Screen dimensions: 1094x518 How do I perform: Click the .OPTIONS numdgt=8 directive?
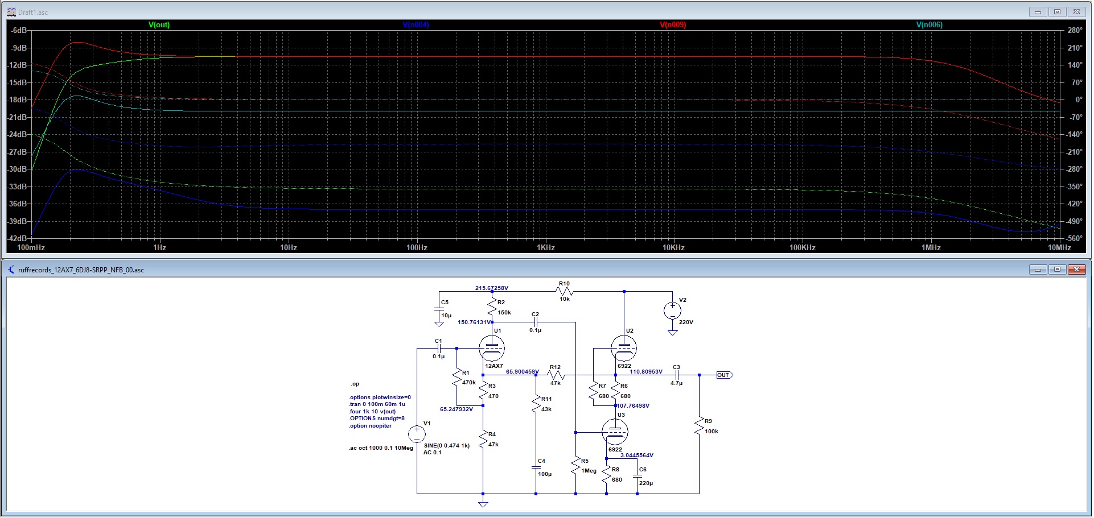click(x=376, y=418)
